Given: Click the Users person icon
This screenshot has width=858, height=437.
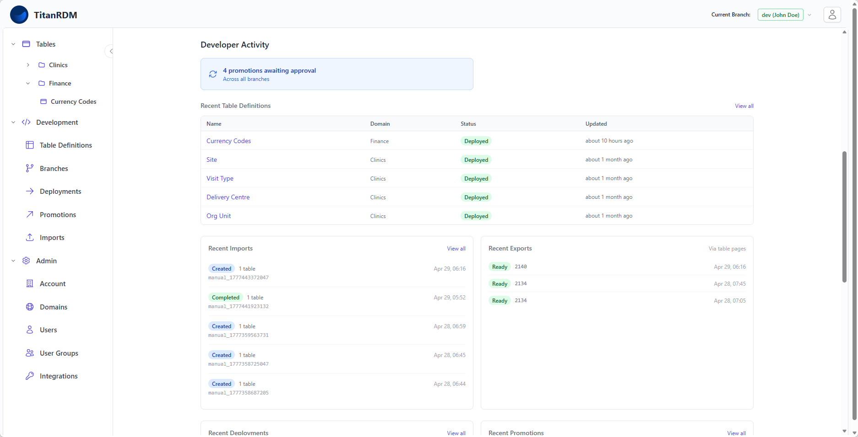Looking at the screenshot, I should coord(30,330).
